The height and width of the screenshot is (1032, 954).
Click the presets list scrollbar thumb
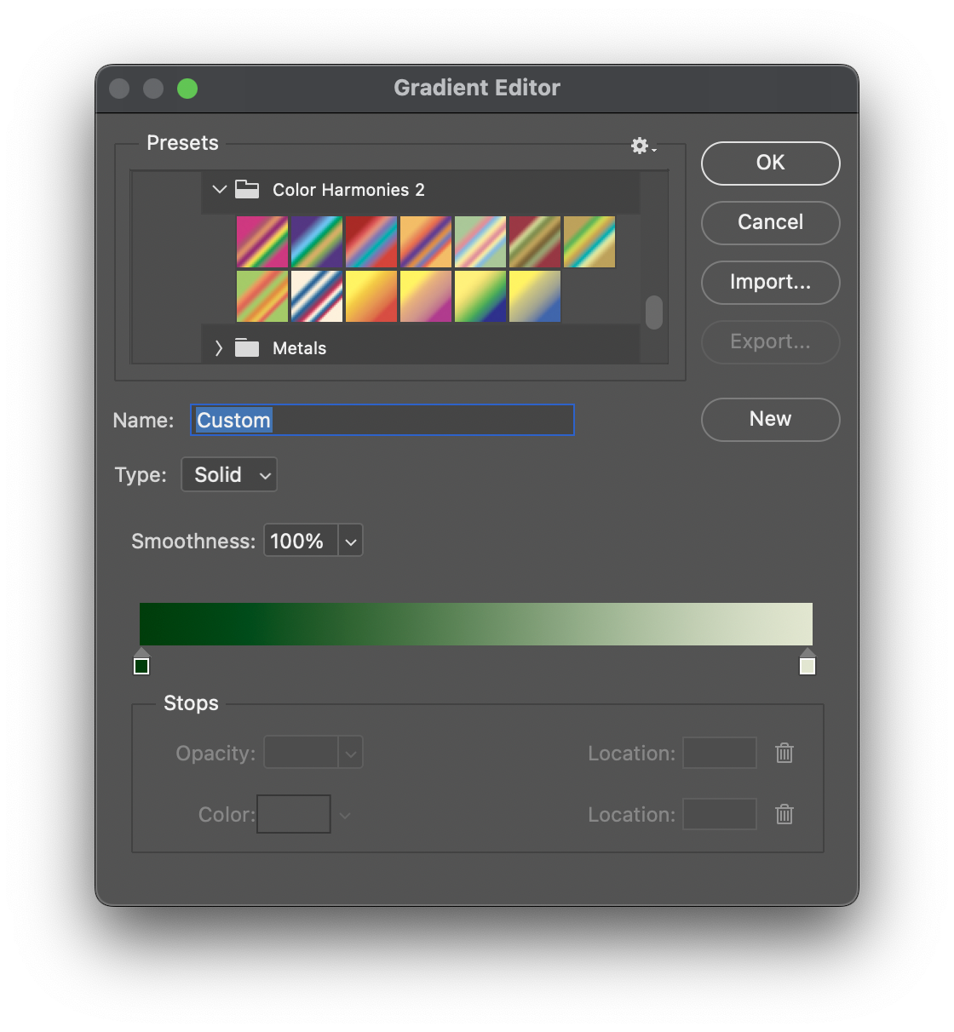[654, 312]
